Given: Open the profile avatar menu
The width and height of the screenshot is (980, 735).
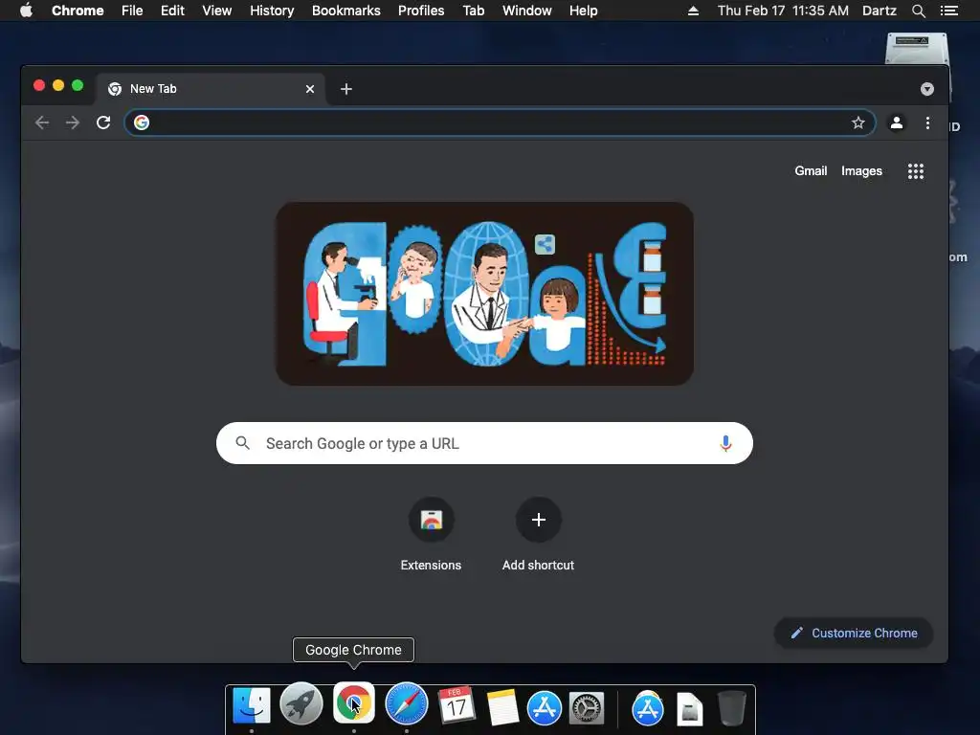Looking at the screenshot, I should [x=896, y=122].
